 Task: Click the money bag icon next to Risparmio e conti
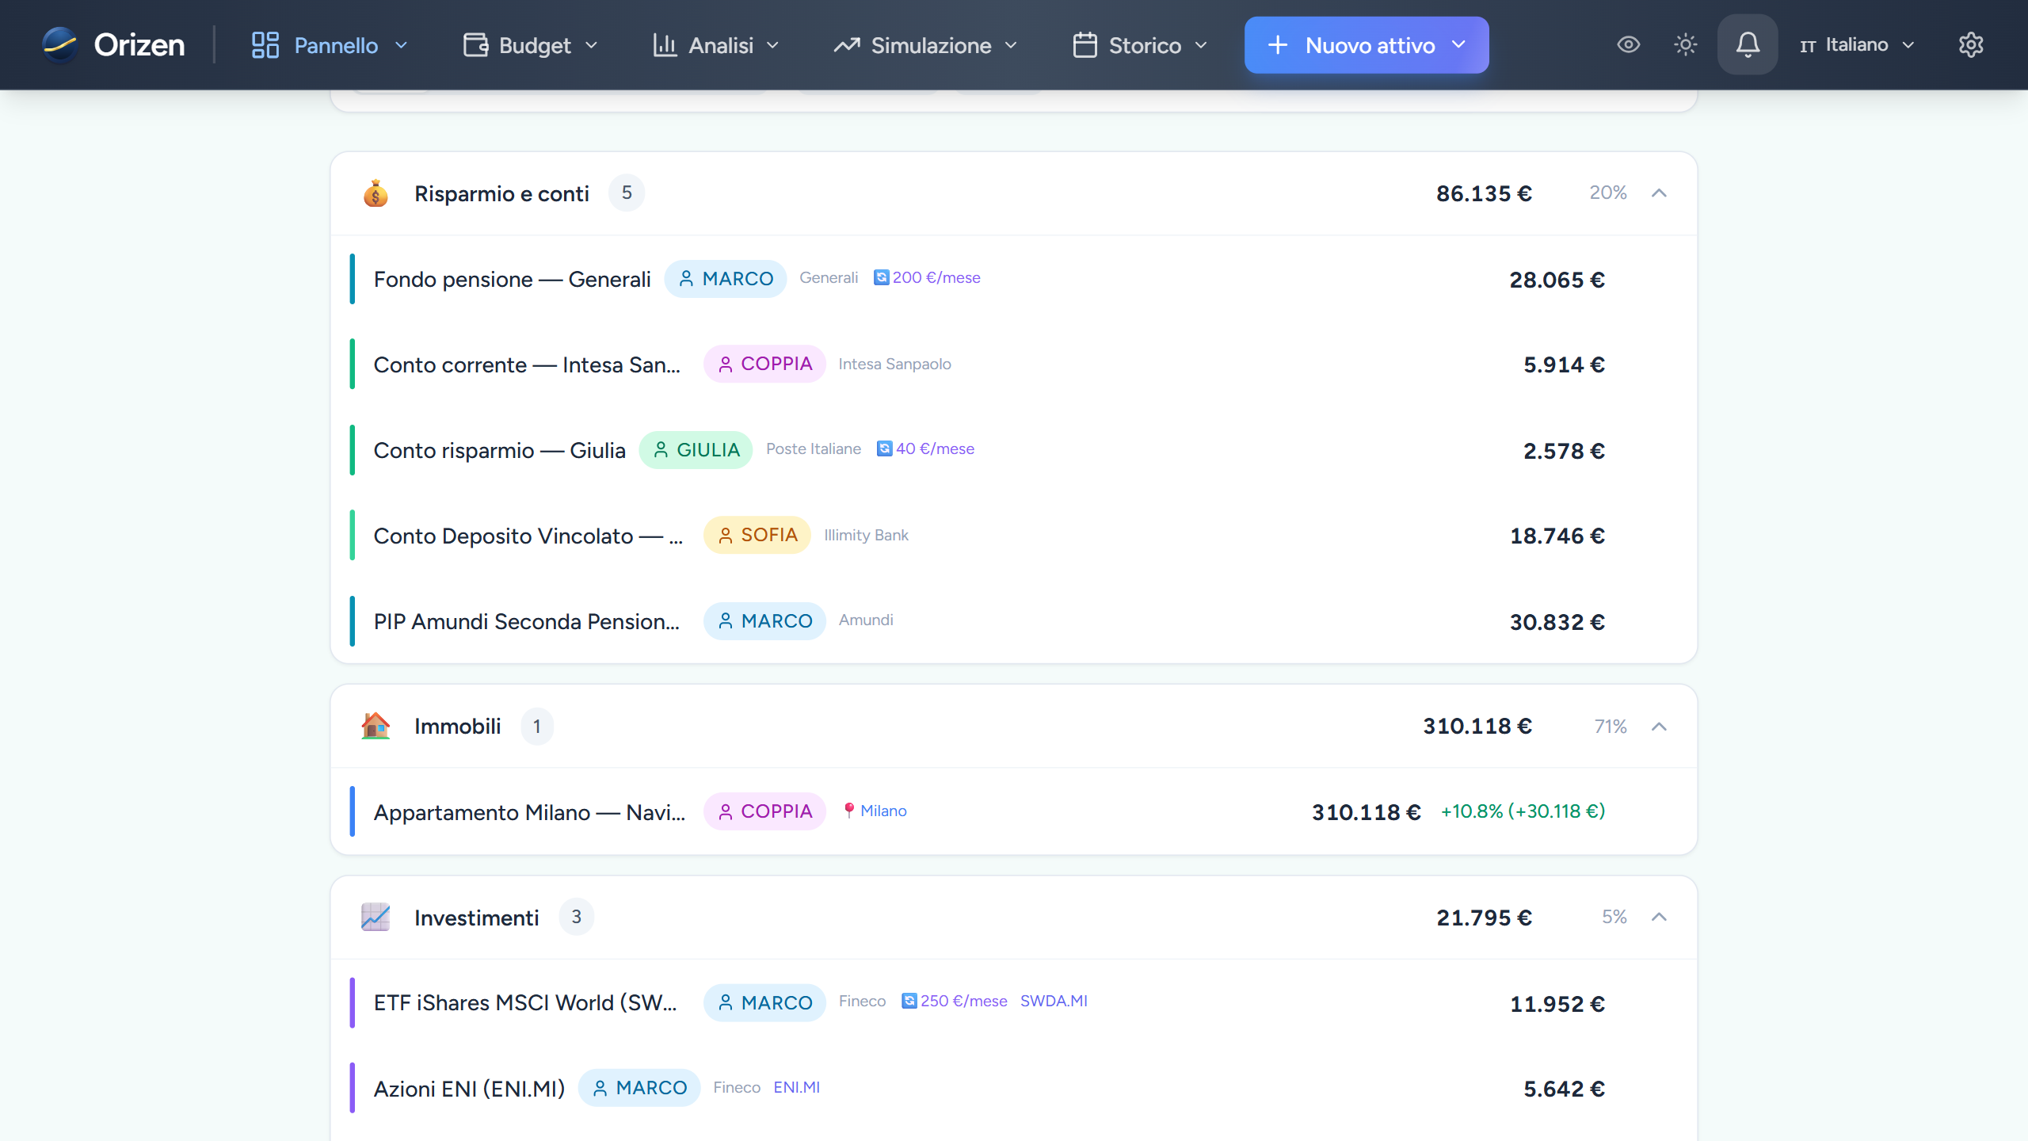[375, 193]
